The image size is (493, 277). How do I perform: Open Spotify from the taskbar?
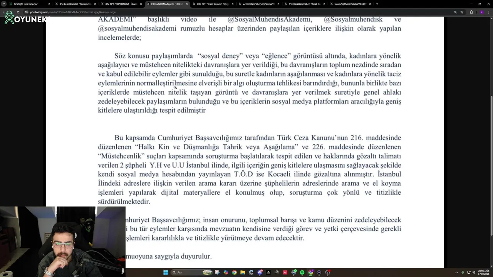click(302, 272)
